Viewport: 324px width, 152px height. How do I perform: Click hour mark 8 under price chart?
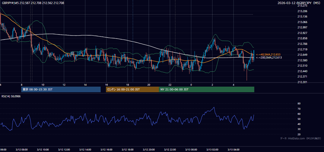point(22,85)
